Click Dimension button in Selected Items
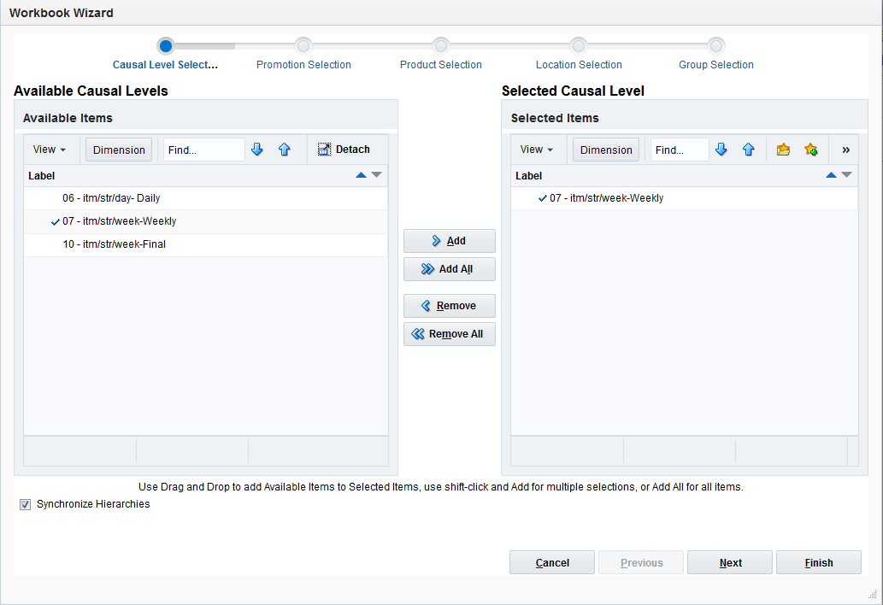This screenshot has width=883, height=605. click(606, 150)
